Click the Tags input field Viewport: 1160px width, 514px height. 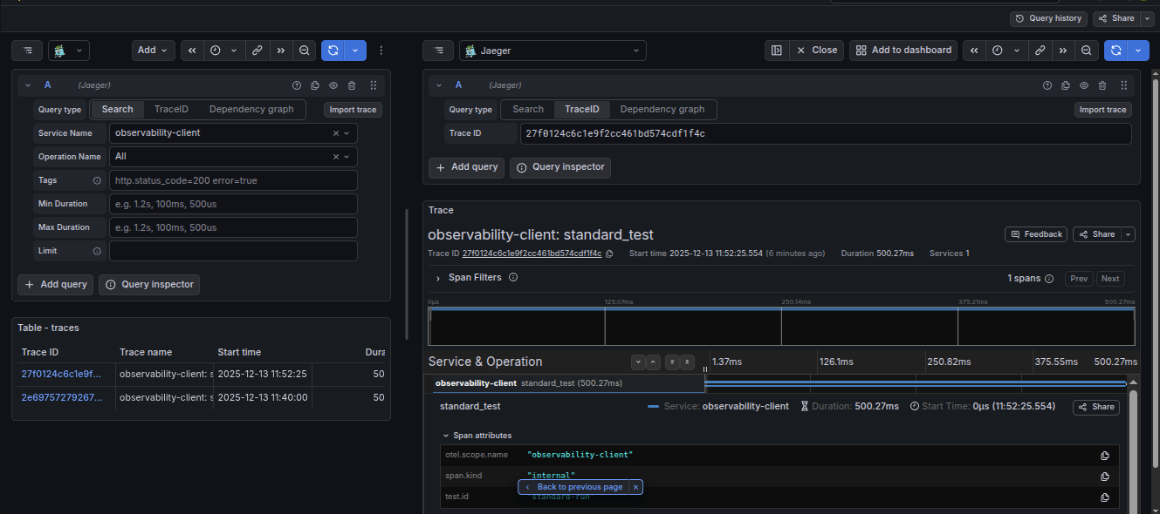click(233, 180)
